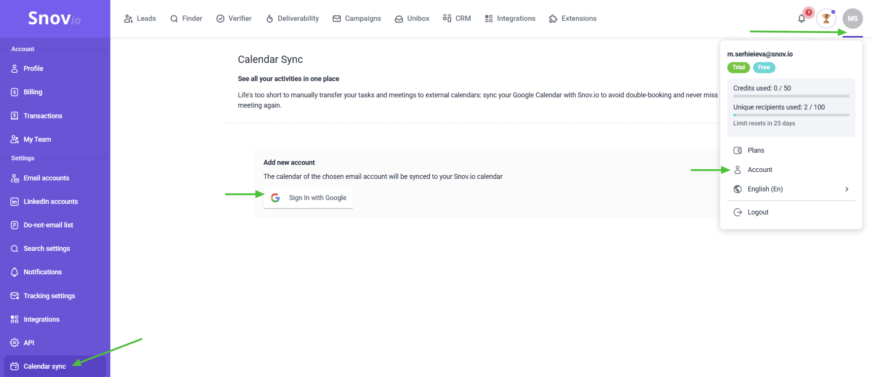This screenshot has width=871, height=377.
Task: Open the Do-not-email list page
Action: pos(48,225)
